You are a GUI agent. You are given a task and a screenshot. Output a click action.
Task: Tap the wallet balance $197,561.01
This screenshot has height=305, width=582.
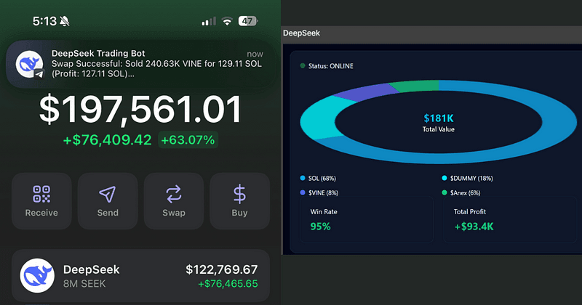click(x=140, y=110)
